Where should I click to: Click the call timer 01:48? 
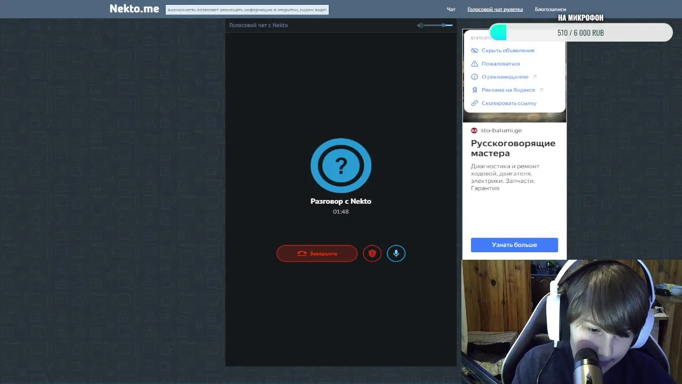(x=341, y=212)
